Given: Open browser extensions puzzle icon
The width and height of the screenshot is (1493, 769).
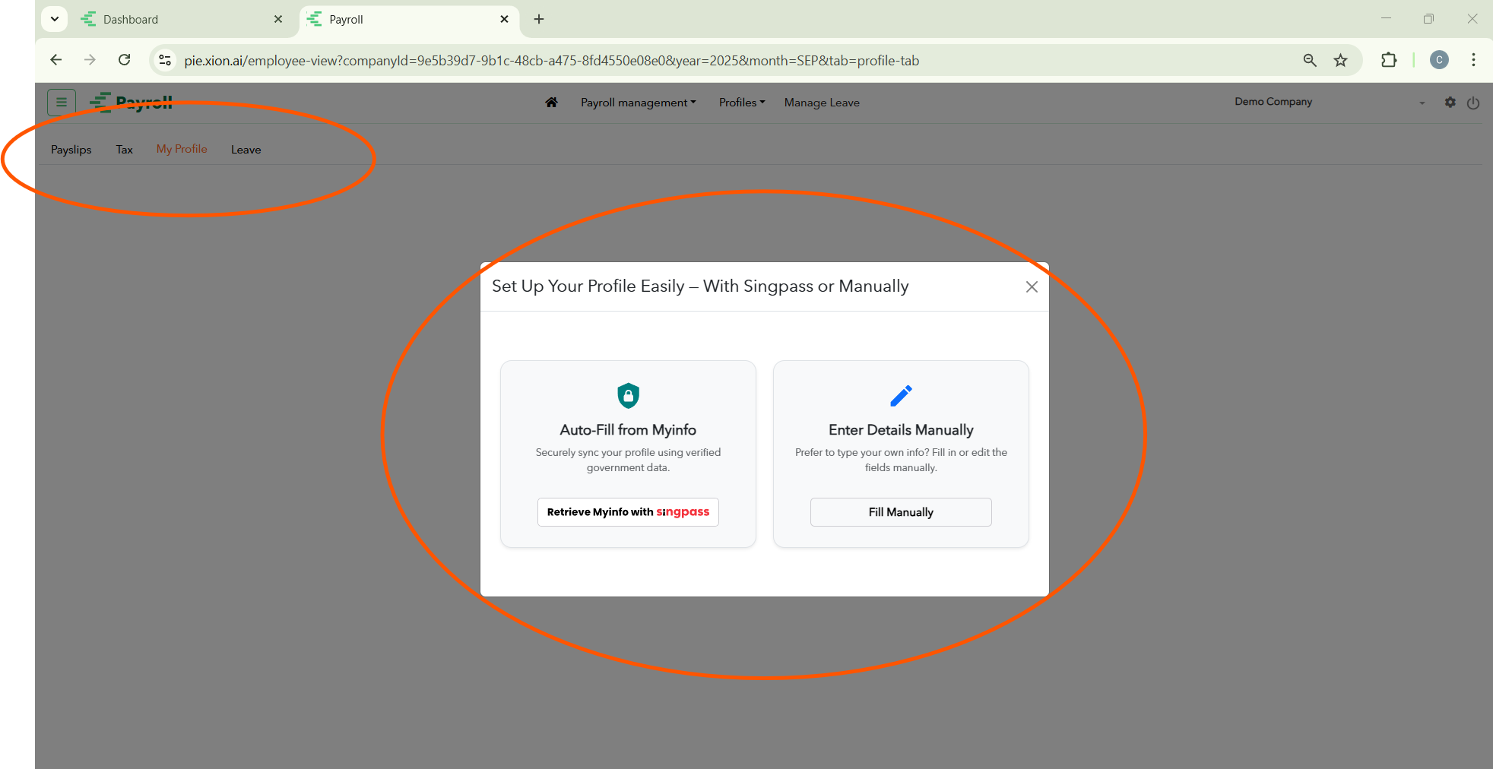Looking at the screenshot, I should [1389, 60].
